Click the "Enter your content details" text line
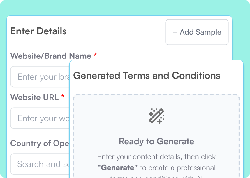 point(156,157)
